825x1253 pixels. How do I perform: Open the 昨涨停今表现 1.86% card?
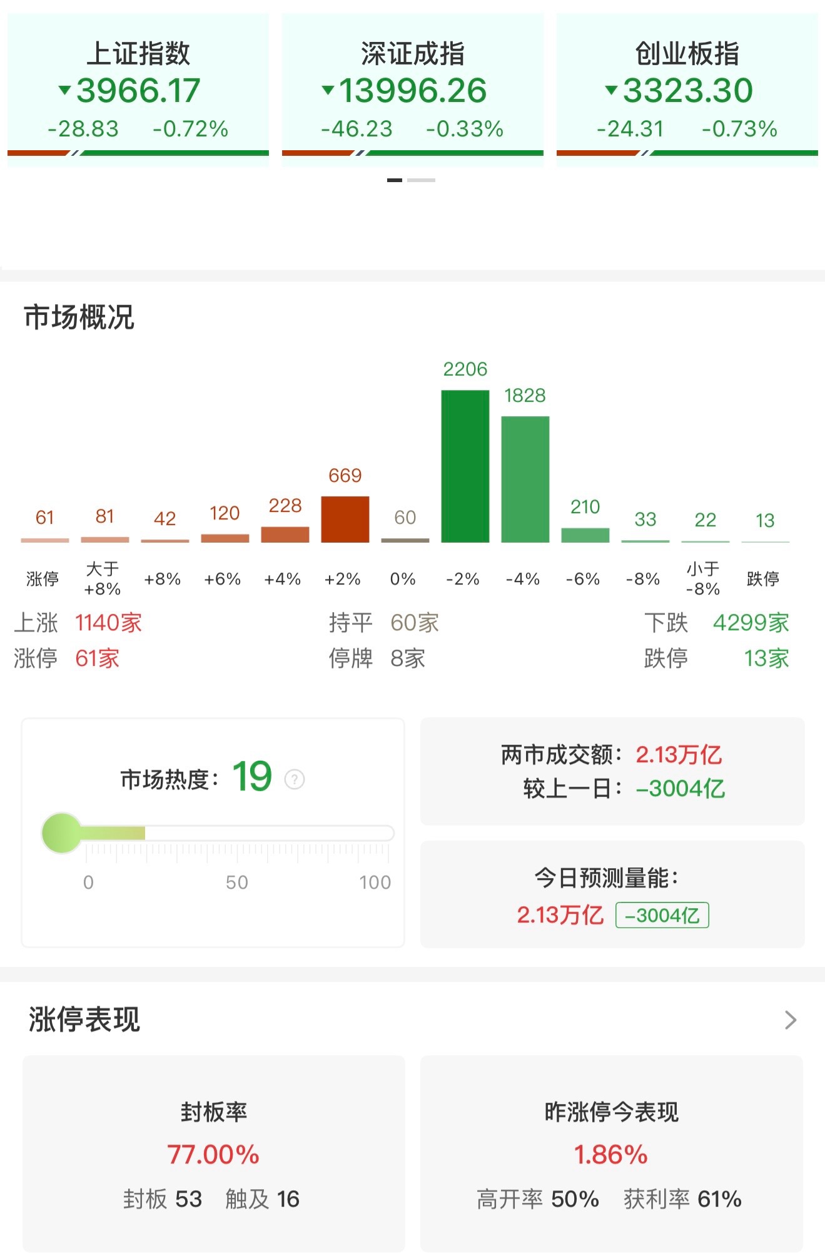point(611,1153)
